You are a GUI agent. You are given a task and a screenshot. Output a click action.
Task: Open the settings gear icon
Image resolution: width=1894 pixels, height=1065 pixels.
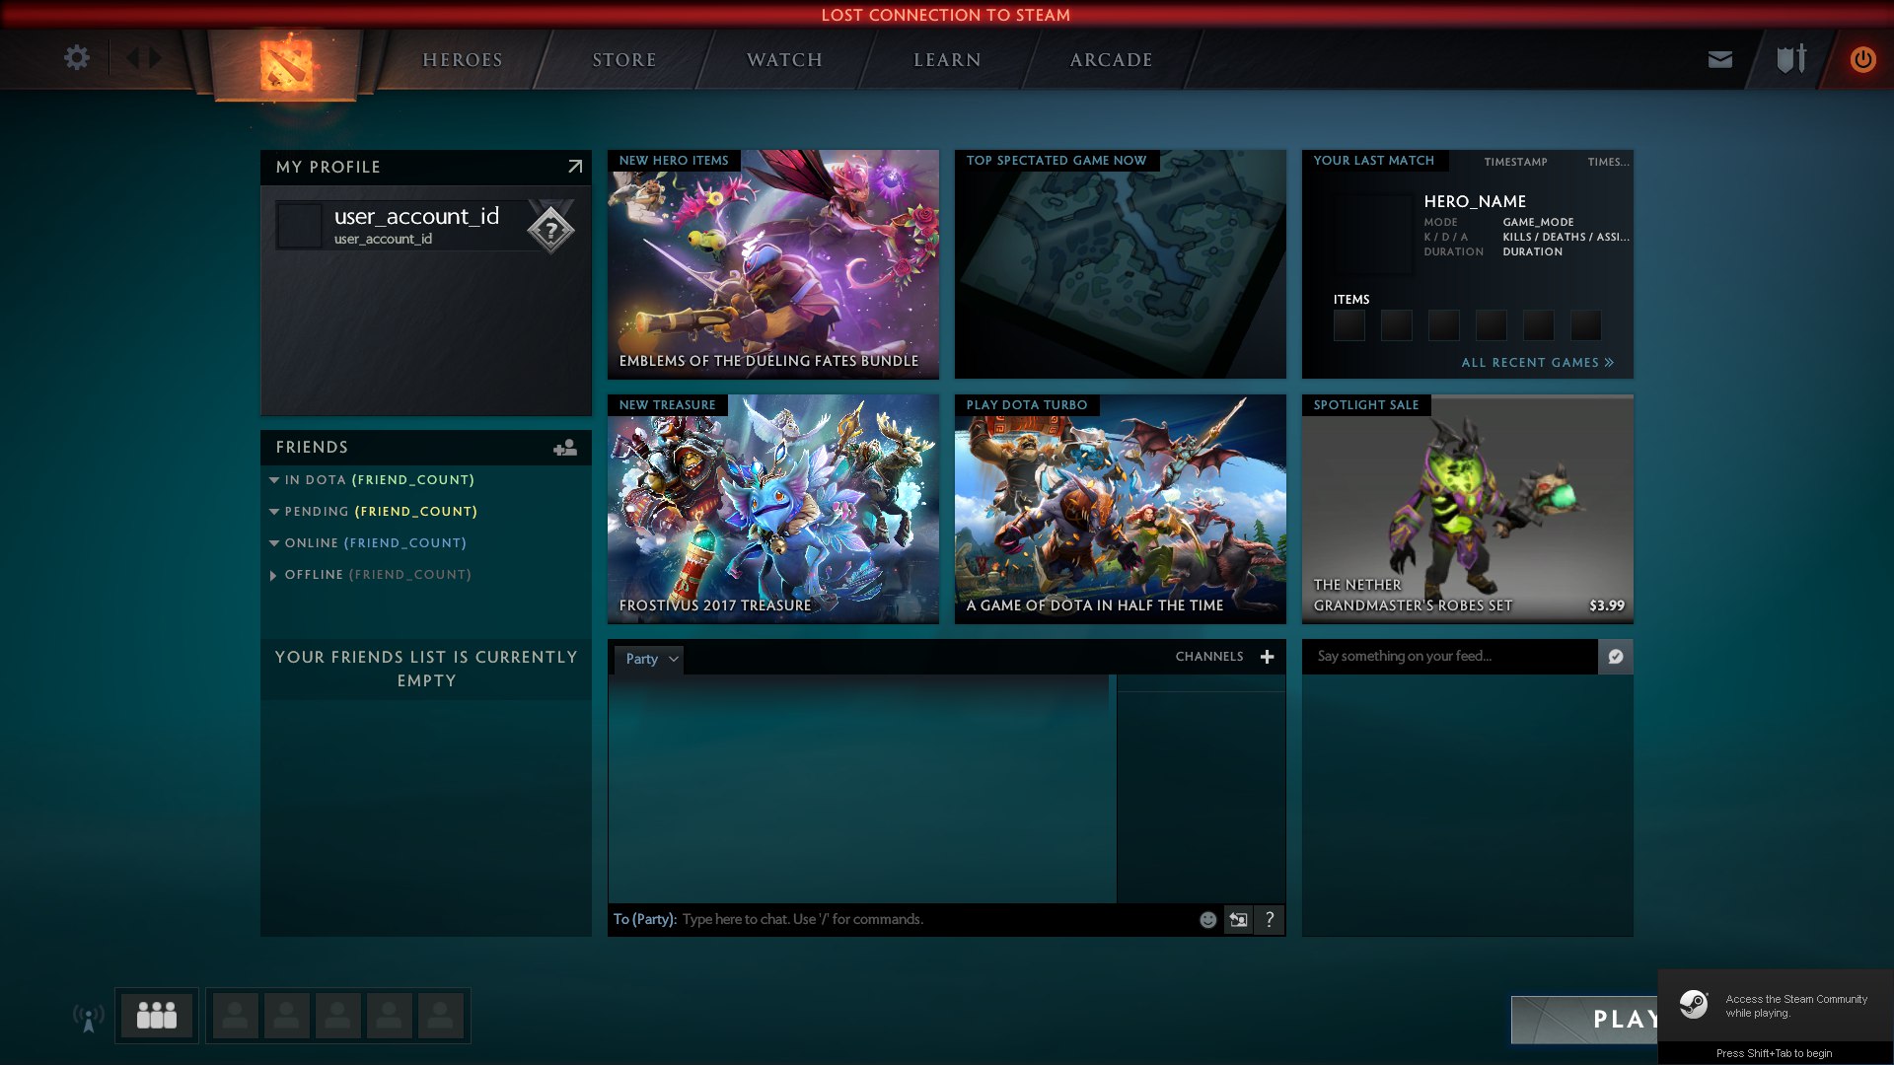click(77, 58)
